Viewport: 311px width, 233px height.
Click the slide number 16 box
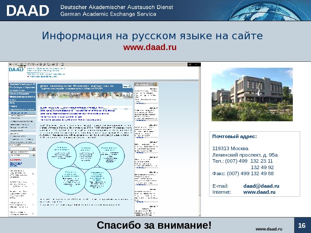coord(302,225)
